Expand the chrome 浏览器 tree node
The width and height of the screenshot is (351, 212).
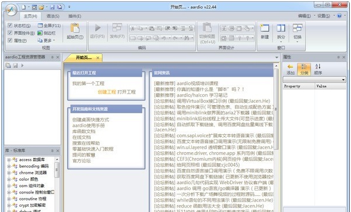click(9, 173)
